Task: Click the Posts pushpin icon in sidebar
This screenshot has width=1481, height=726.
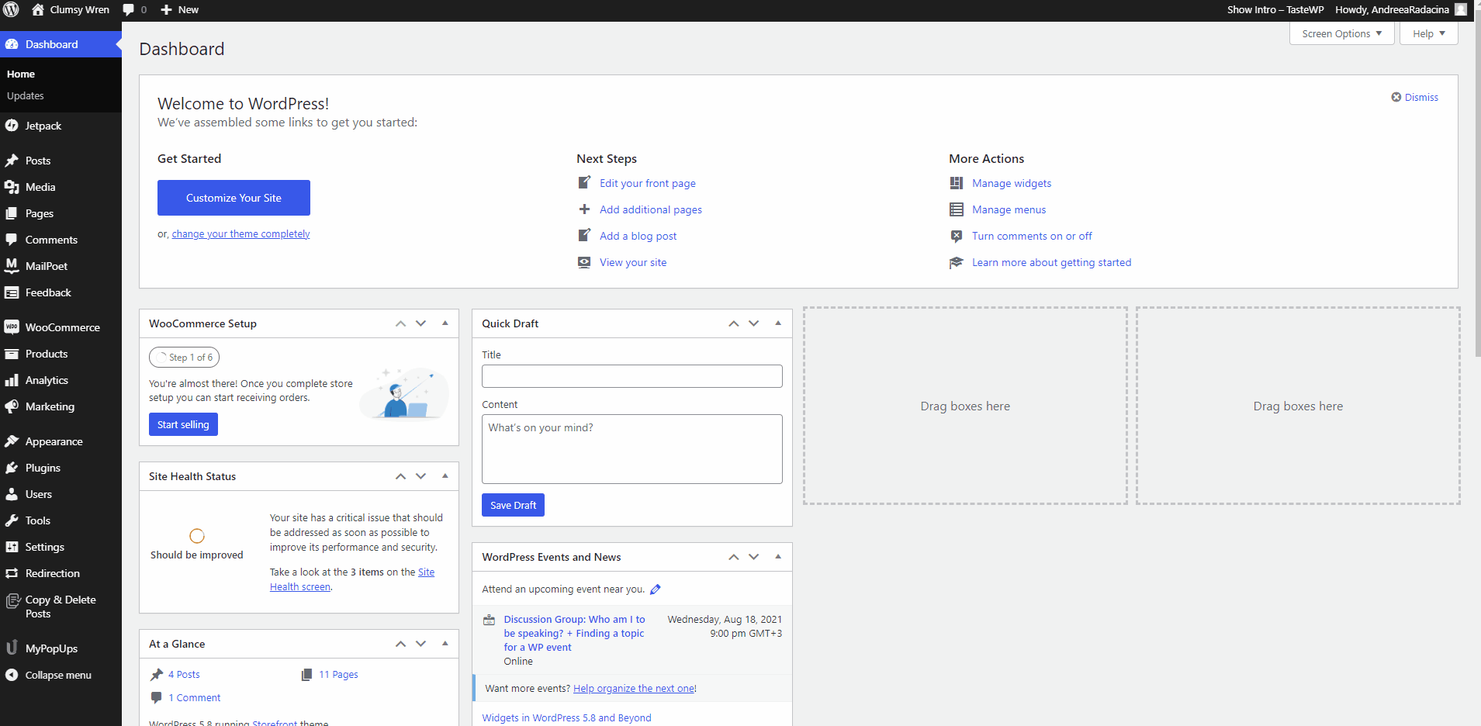Action: 12,161
